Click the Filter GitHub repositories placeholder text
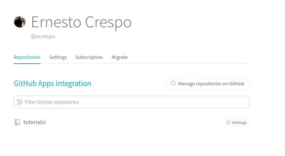285x156 pixels. (52, 102)
